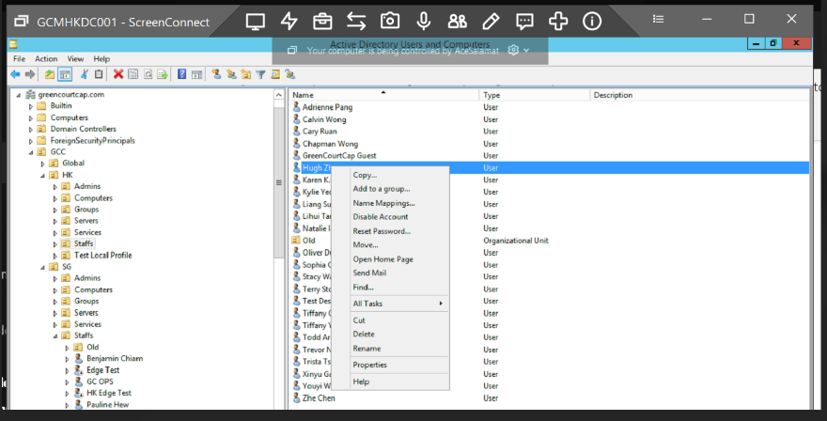Click the Create new group toolbar icon
The height and width of the screenshot is (421, 827).
[x=231, y=74]
